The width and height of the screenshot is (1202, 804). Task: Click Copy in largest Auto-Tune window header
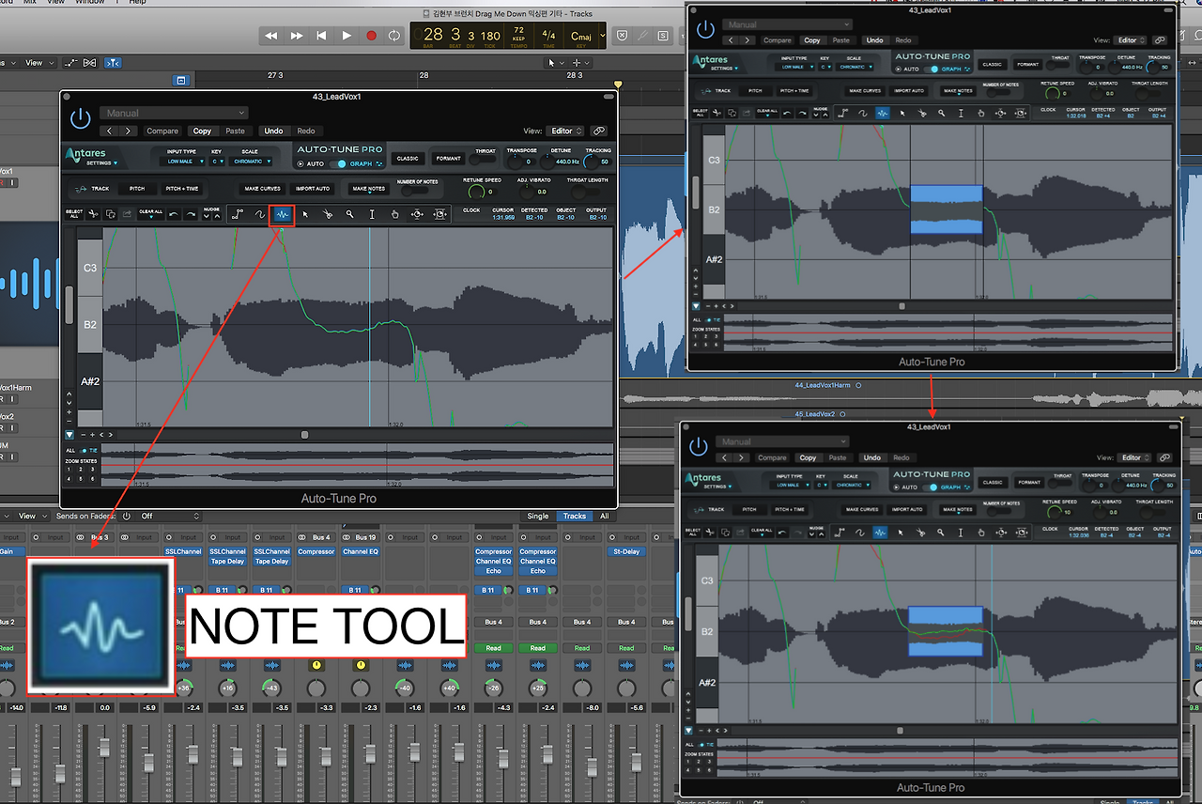pyautogui.click(x=202, y=131)
